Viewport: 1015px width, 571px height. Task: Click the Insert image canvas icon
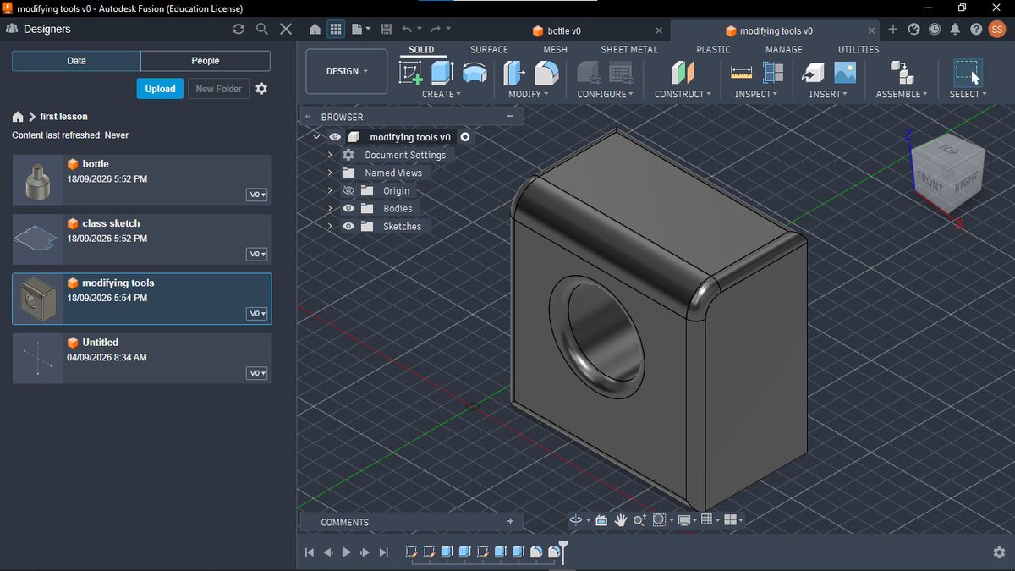click(844, 73)
